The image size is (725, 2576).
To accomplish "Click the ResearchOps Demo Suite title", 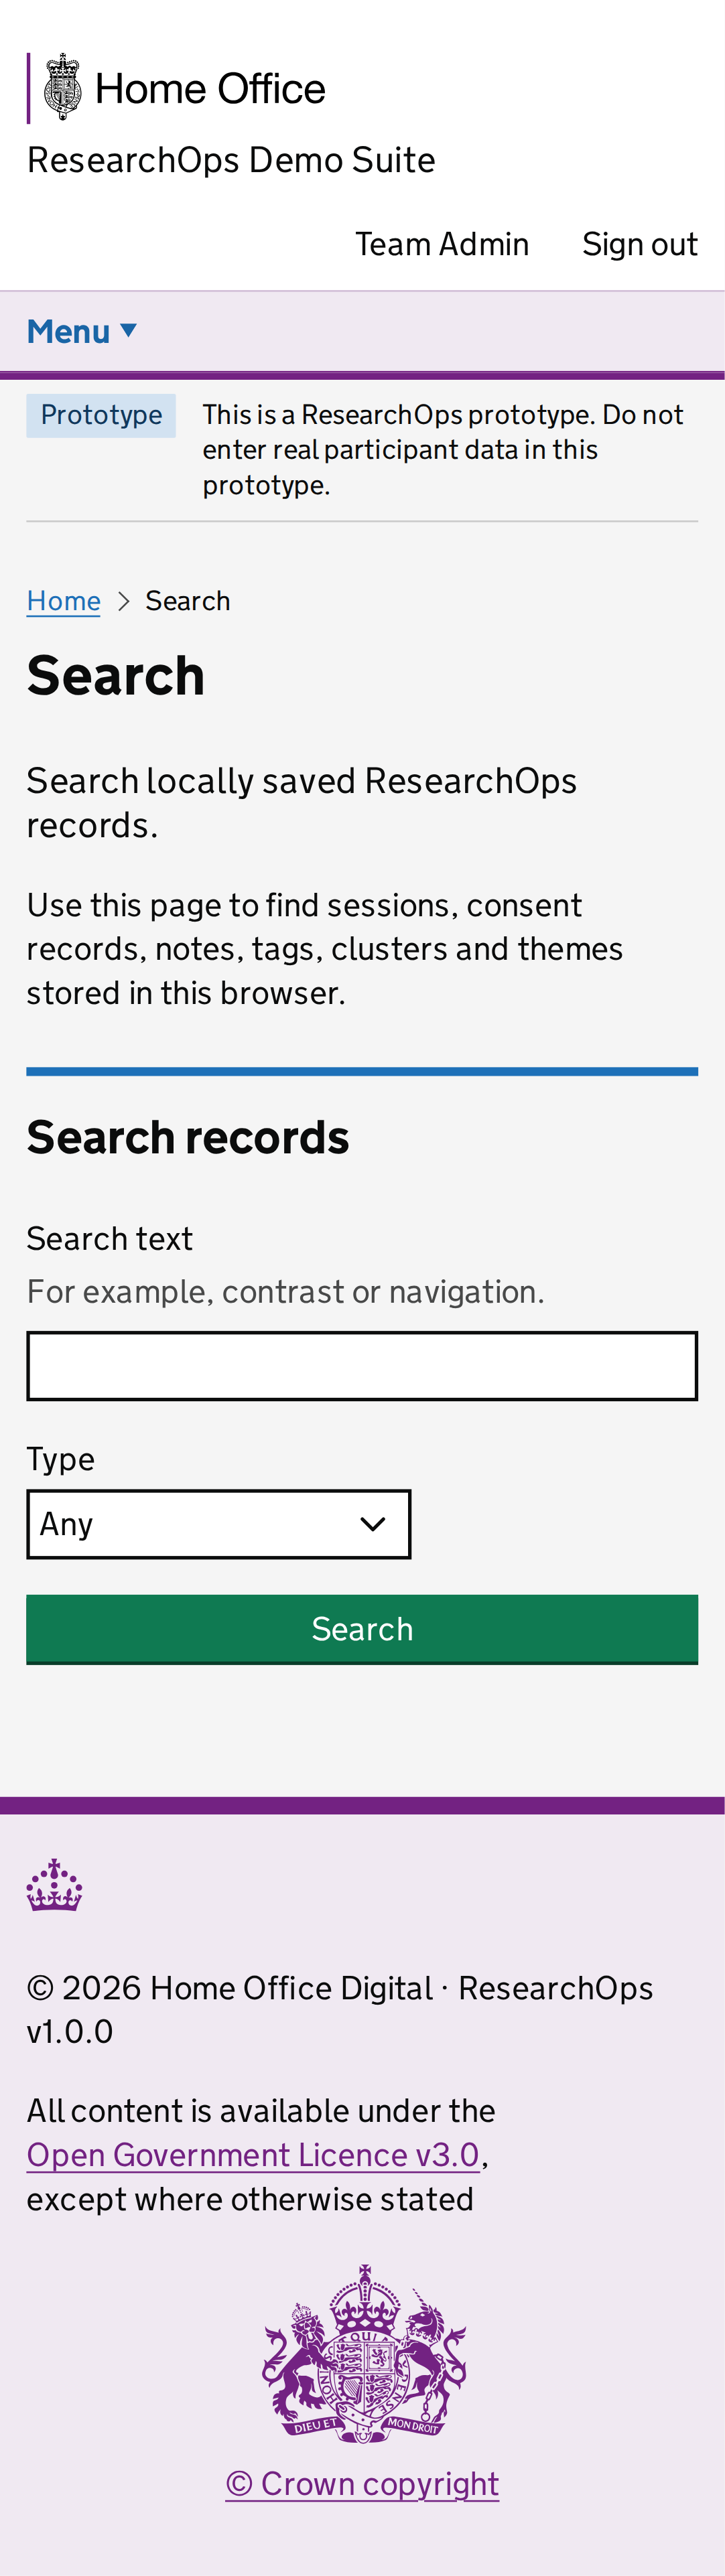I will click(x=231, y=160).
